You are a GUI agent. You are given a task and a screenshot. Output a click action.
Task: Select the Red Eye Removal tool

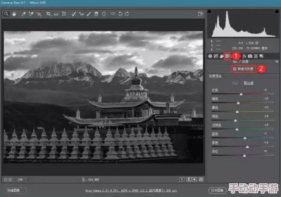pyautogui.click(x=81, y=14)
